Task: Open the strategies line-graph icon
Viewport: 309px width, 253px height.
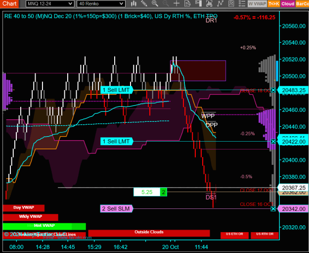Action: point(220,3)
